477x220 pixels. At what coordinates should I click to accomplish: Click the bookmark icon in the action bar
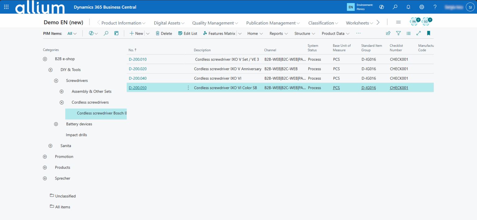429,33
